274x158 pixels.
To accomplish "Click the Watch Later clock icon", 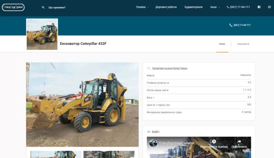I will pos(214,142).
